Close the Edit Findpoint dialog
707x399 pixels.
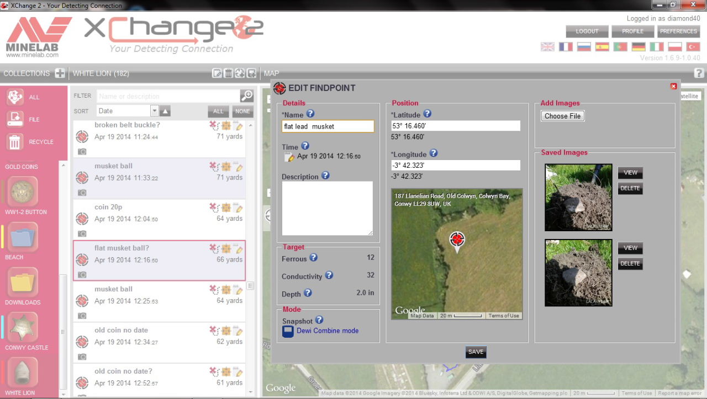pos(673,86)
